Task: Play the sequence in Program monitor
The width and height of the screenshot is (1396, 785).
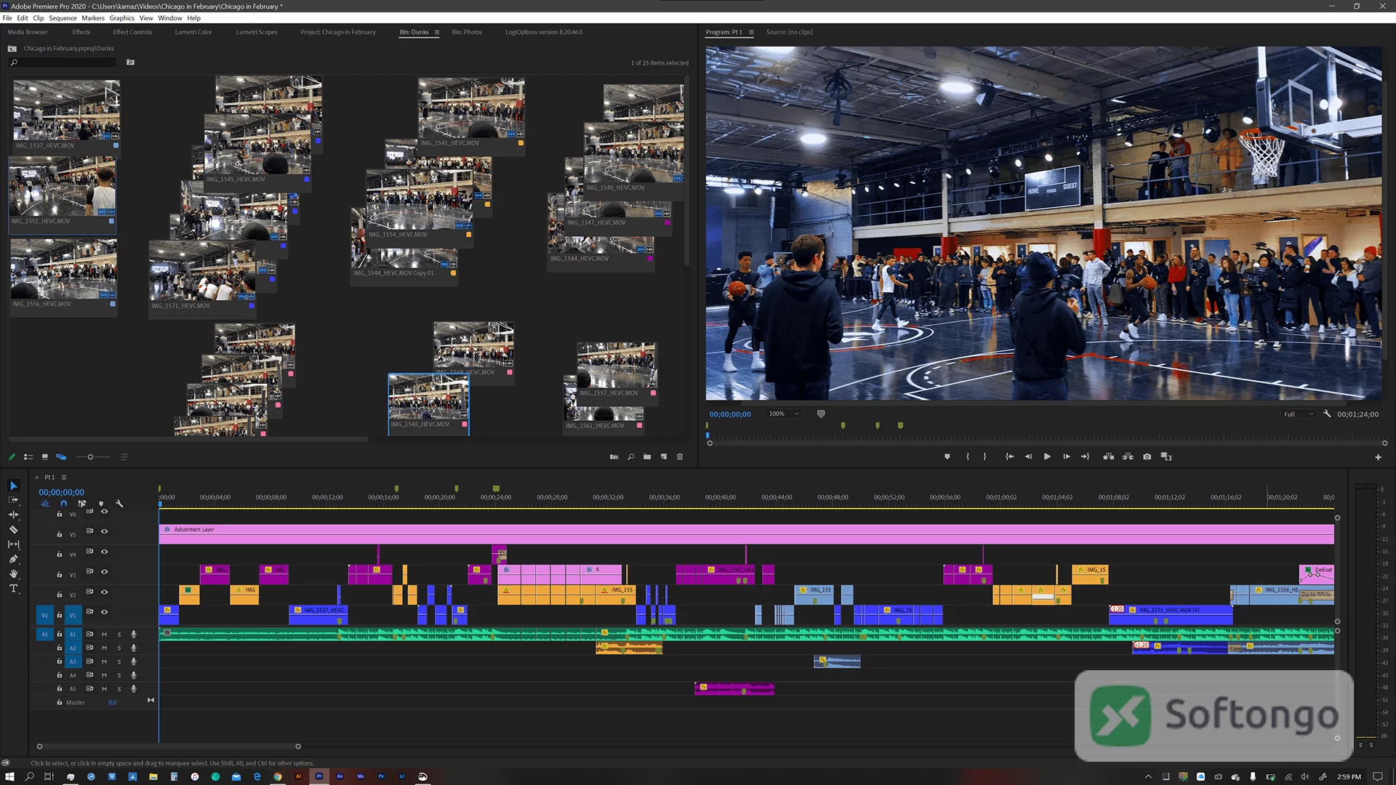Action: (x=1047, y=456)
